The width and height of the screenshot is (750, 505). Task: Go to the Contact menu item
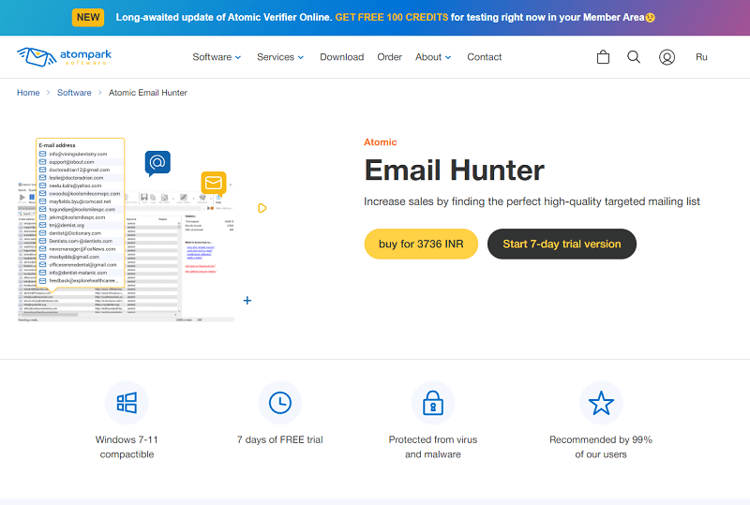[x=485, y=57]
